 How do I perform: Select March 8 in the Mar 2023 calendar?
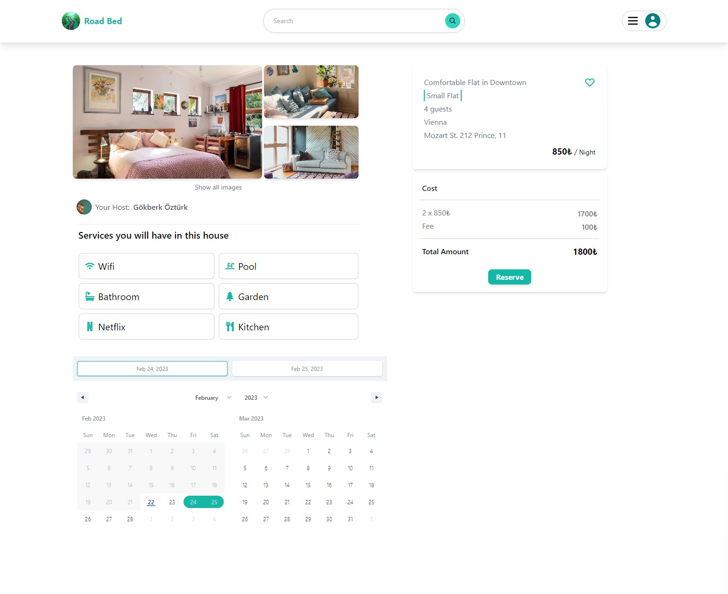(x=308, y=468)
